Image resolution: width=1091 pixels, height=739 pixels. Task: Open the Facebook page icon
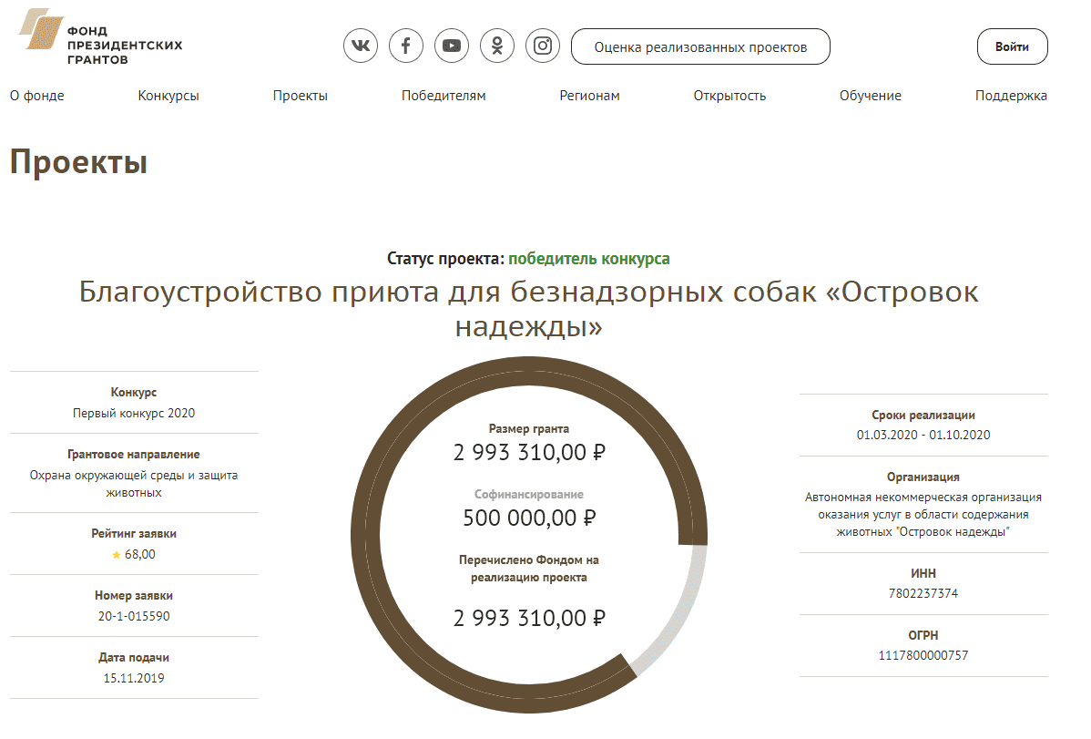pos(406,46)
